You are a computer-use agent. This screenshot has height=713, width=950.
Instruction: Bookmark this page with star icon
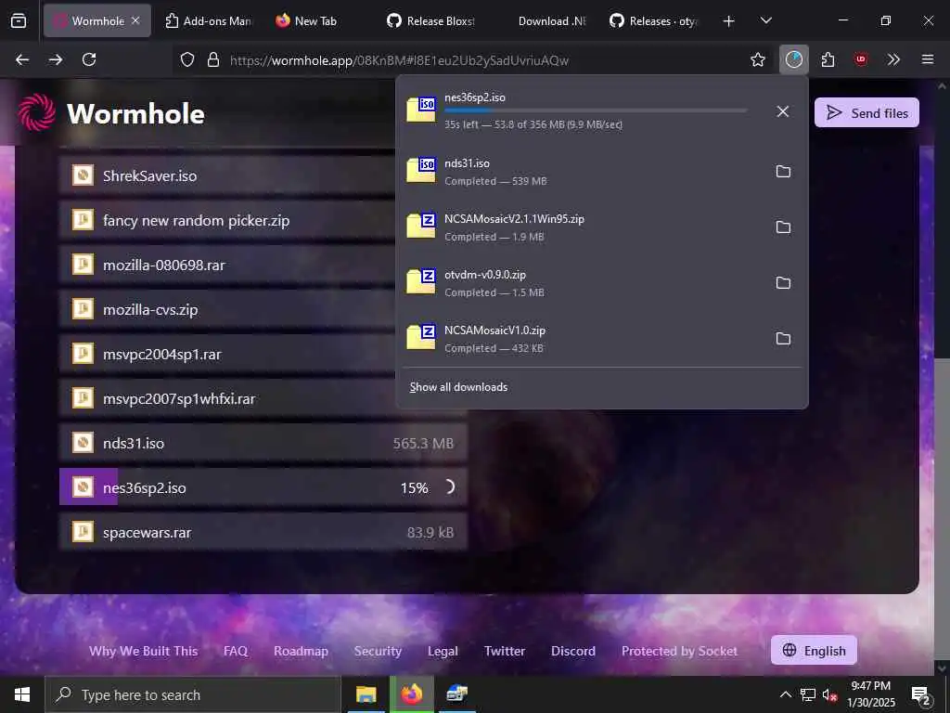757,59
